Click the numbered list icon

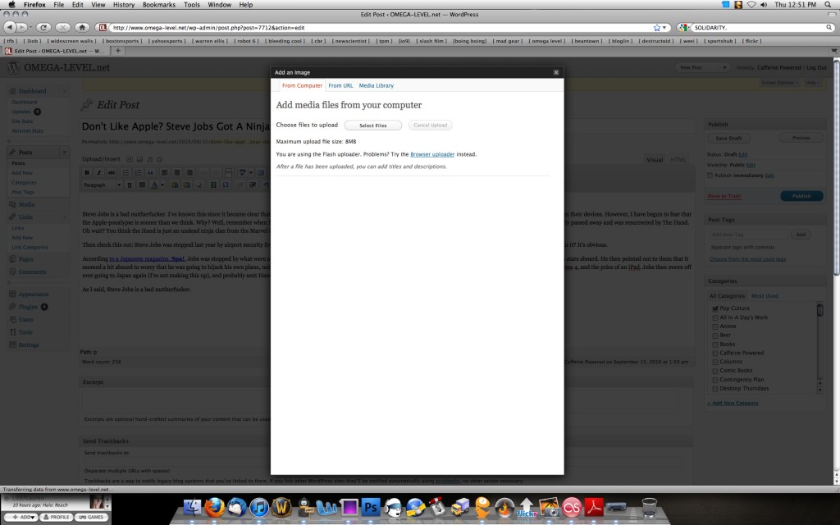(138, 172)
